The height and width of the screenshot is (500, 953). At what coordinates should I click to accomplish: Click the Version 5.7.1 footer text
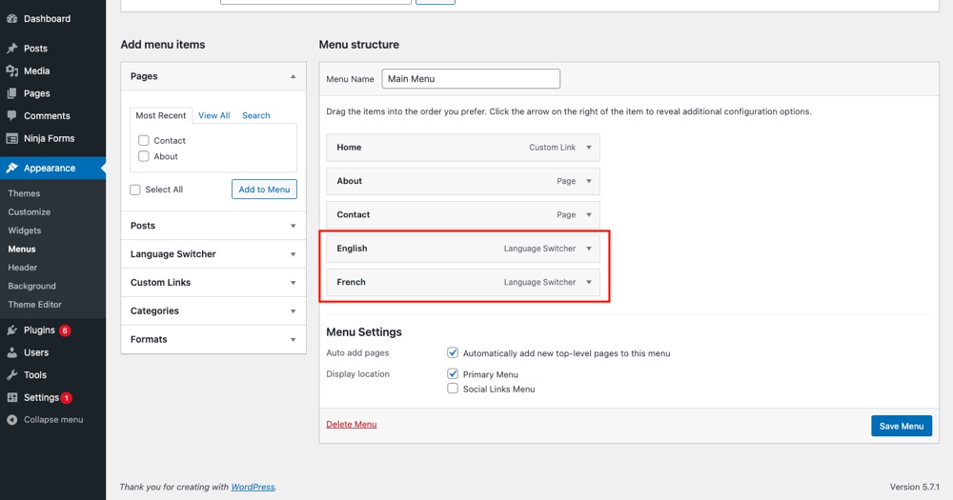(x=915, y=487)
